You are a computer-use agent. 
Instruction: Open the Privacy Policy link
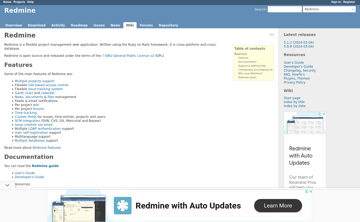(295, 82)
